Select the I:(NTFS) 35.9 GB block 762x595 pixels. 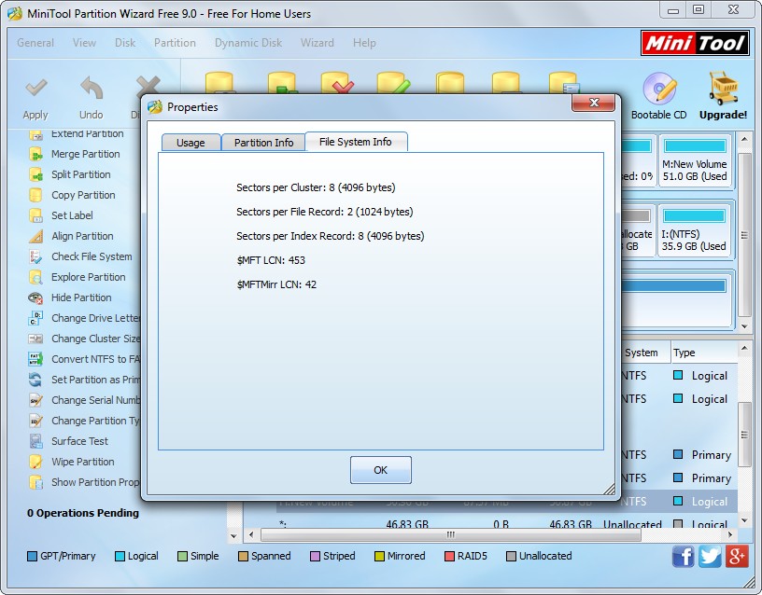pyautogui.click(x=695, y=230)
